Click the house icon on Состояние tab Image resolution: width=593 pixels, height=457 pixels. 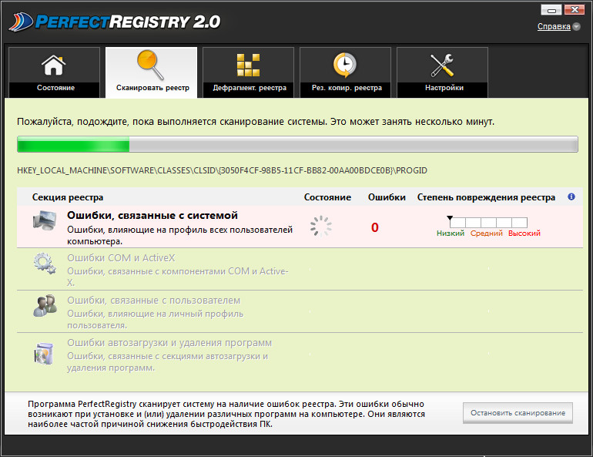(53, 65)
